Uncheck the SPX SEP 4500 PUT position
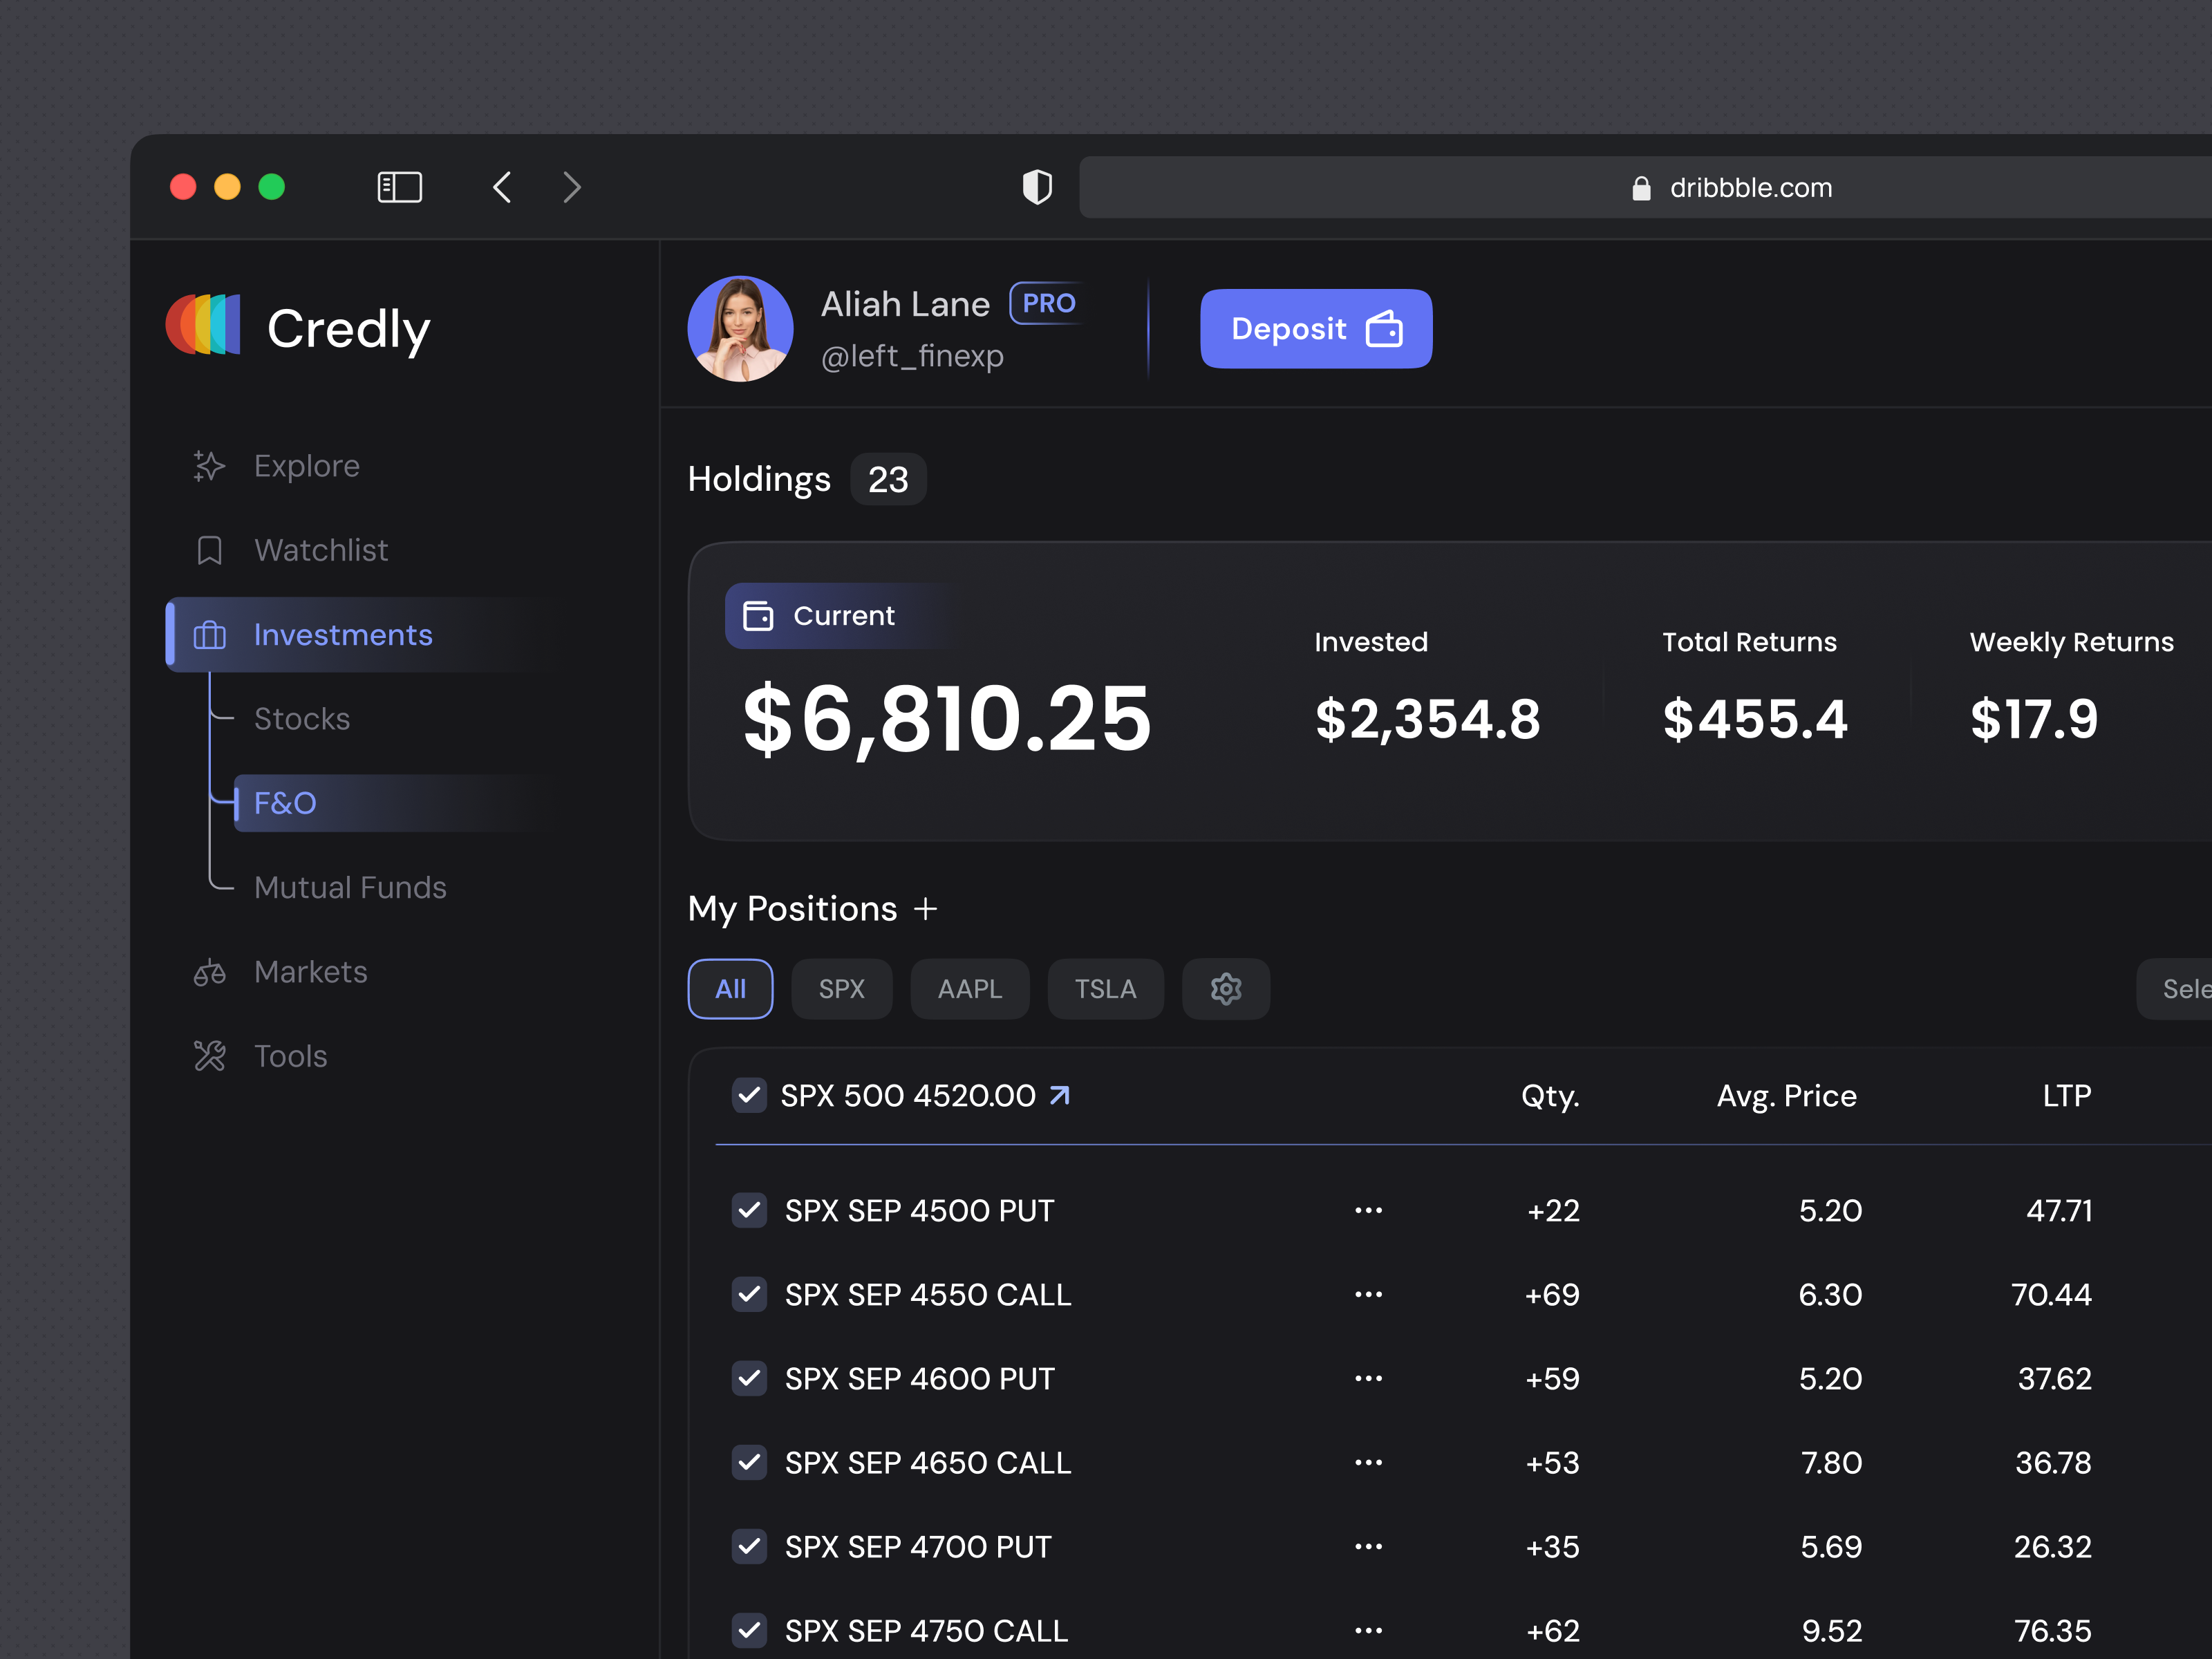The height and width of the screenshot is (1659, 2212). (x=749, y=1209)
